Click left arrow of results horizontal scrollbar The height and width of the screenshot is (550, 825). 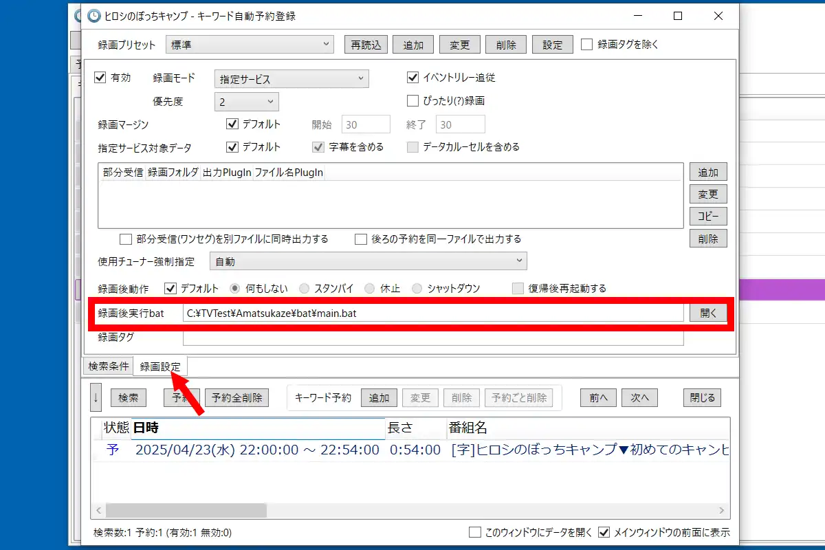point(98,510)
